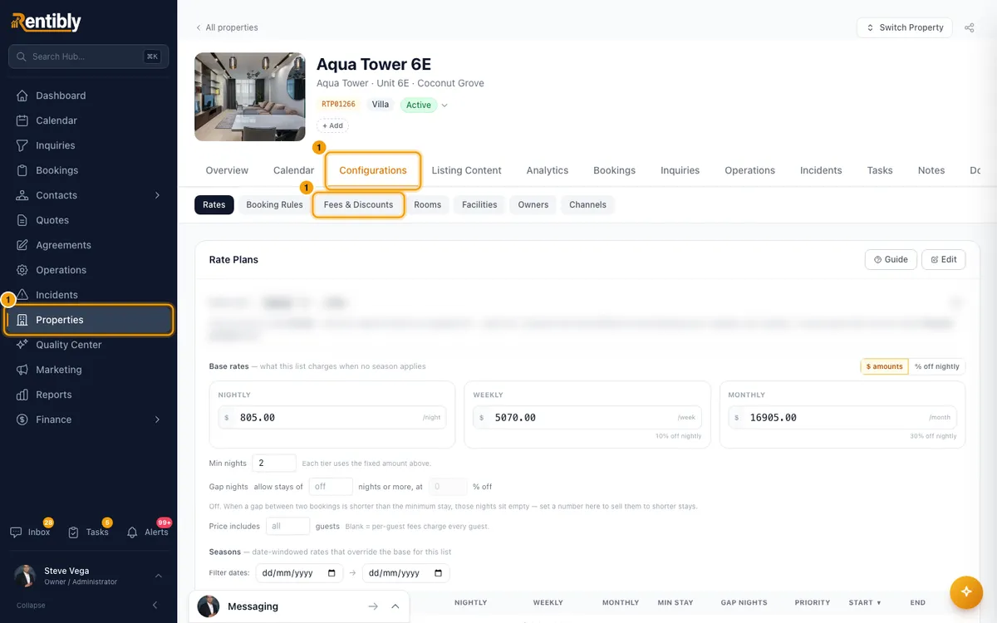Click the Guide button

coord(891,259)
